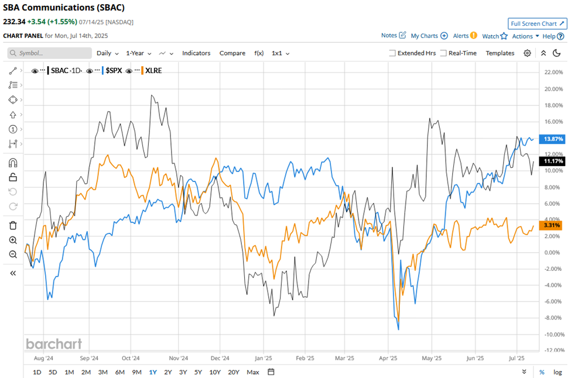Toggle log scale mode
The width and height of the screenshot is (571, 378).
coord(558,372)
